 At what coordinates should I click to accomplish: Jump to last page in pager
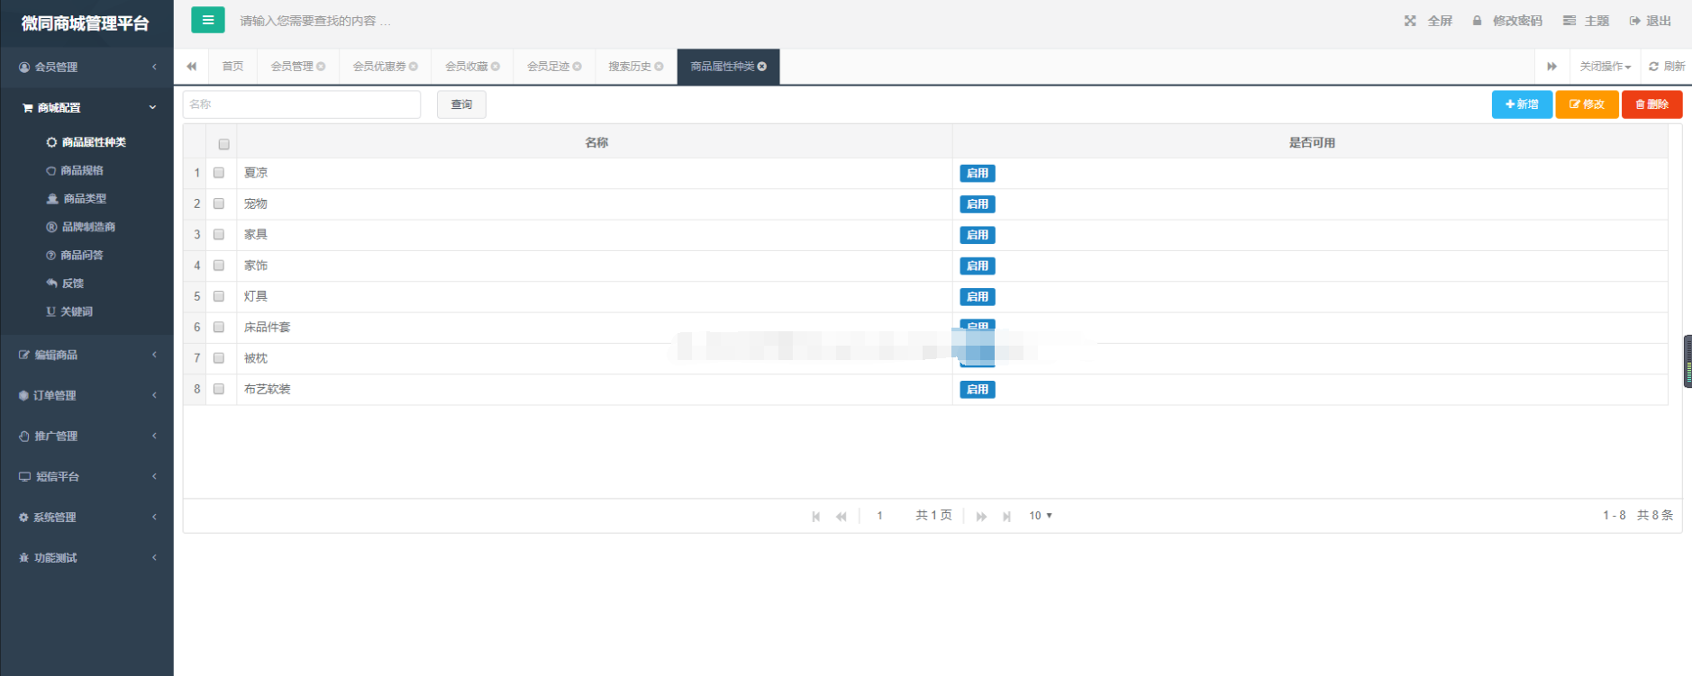click(1006, 517)
